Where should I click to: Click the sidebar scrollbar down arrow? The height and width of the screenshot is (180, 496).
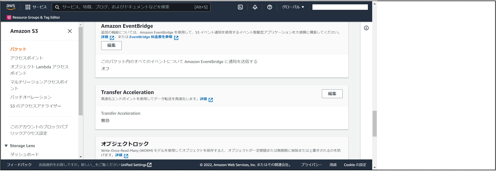click(x=81, y=157)
